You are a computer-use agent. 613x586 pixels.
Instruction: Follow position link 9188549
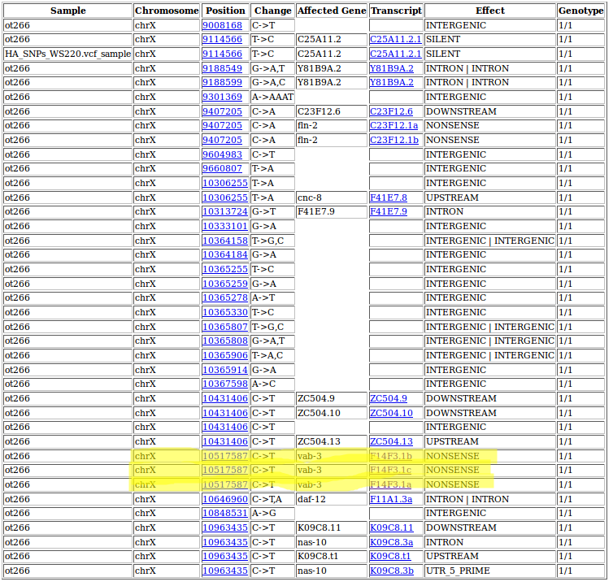pyautogui.click(x=222, y=68)
